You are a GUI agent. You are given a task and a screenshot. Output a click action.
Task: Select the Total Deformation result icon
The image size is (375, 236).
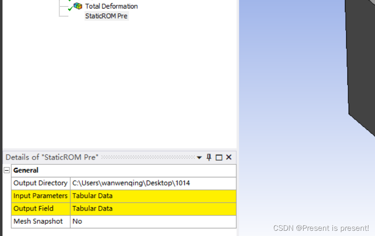point(78,6)
